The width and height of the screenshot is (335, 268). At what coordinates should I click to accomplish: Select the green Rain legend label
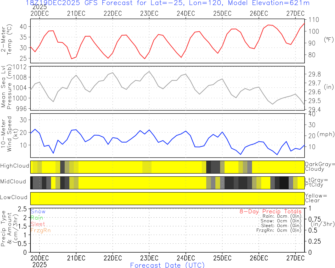point(37,218)
